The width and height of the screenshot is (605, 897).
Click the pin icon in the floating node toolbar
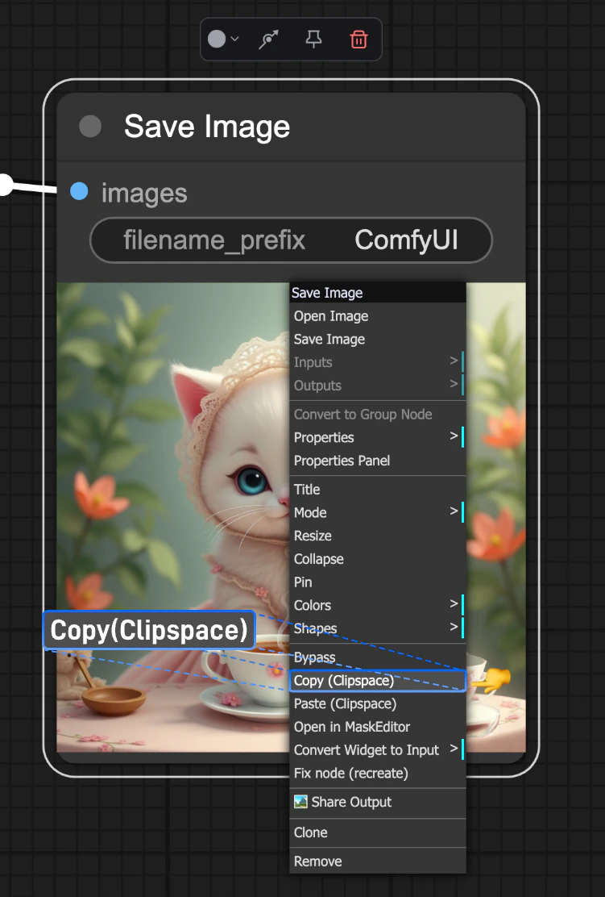click(313, 39)
